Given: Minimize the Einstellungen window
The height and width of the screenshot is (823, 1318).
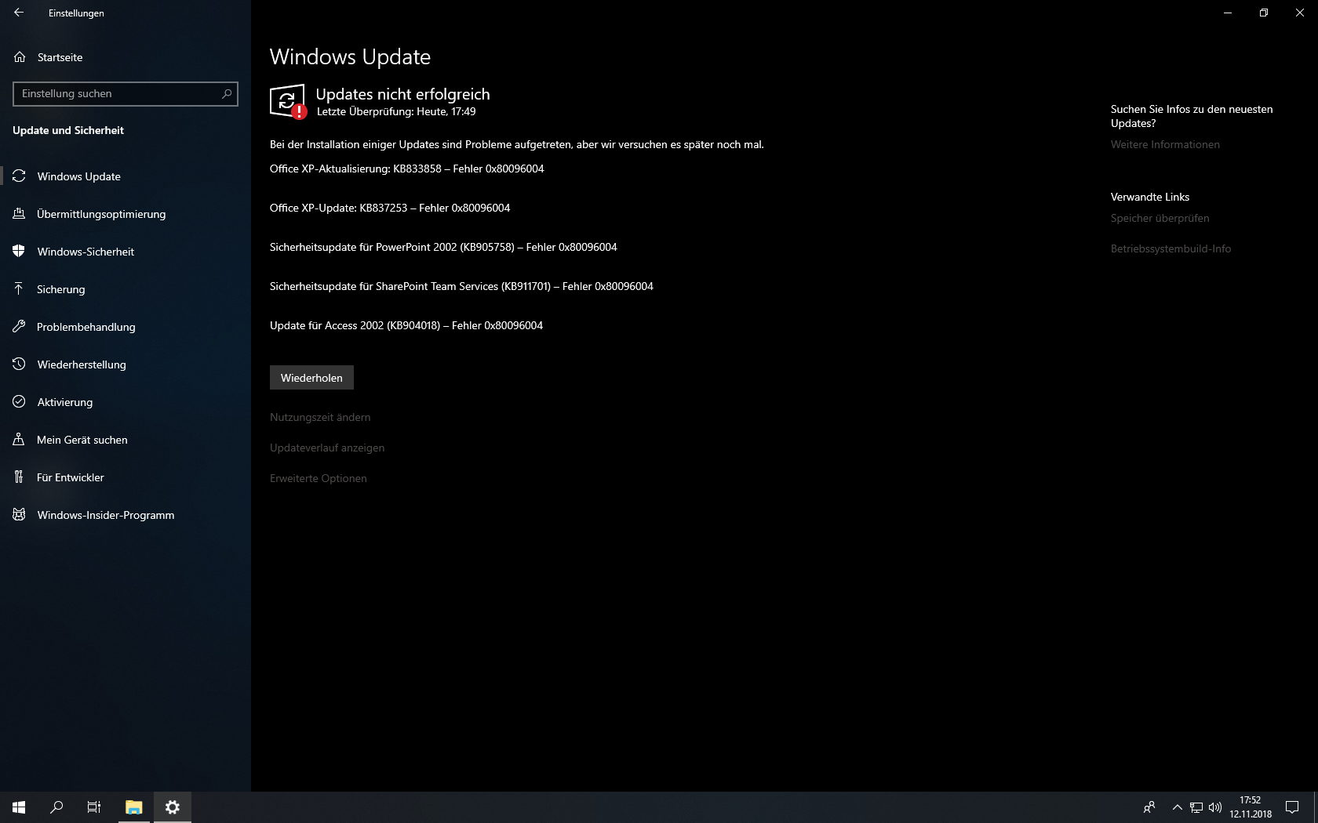Looking at the screenshot, I should 1228,13.
